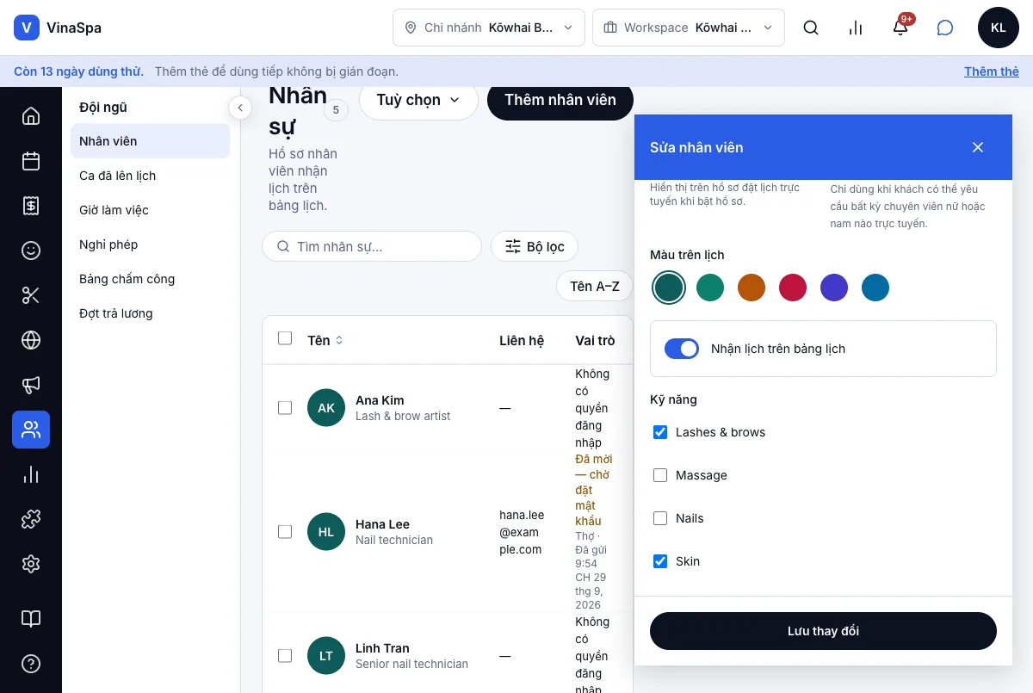
Task: Open Giờ làm việc menu item
Action: tap(150, 210)
